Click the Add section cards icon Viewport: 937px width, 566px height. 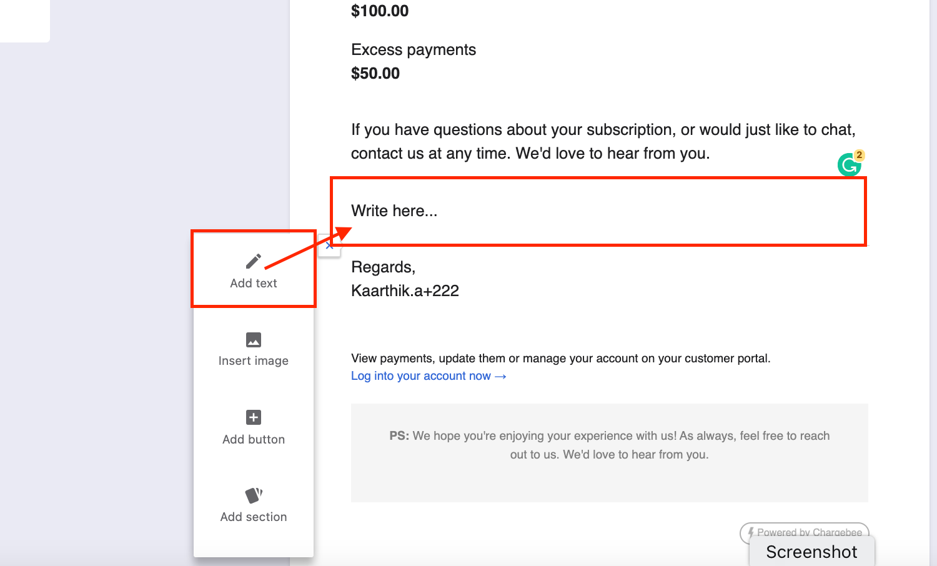click(254, 495)
